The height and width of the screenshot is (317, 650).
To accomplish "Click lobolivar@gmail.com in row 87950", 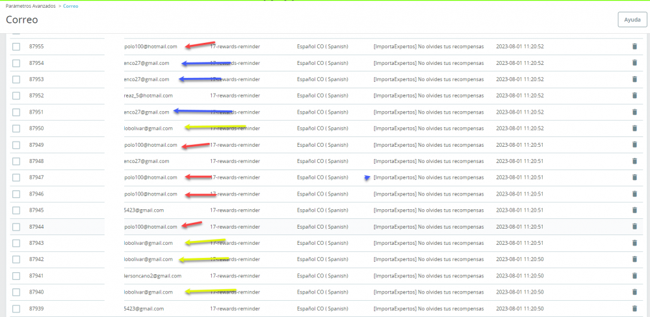I will (148, 129).
